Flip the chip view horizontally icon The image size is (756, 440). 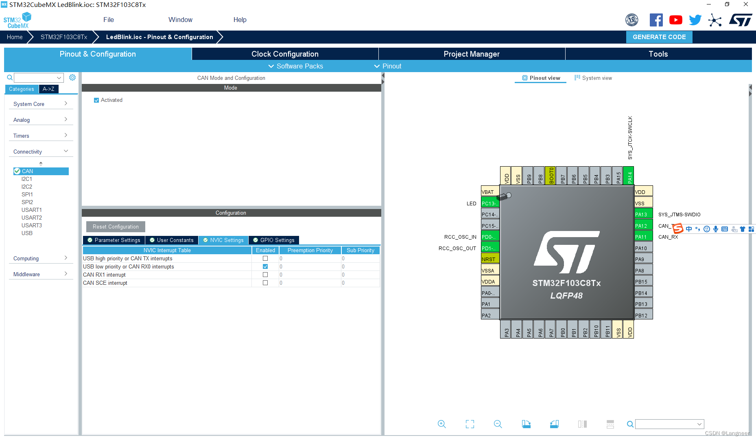coord(582,424)
